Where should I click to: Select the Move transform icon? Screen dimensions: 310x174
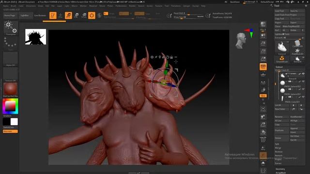[68, 15]
